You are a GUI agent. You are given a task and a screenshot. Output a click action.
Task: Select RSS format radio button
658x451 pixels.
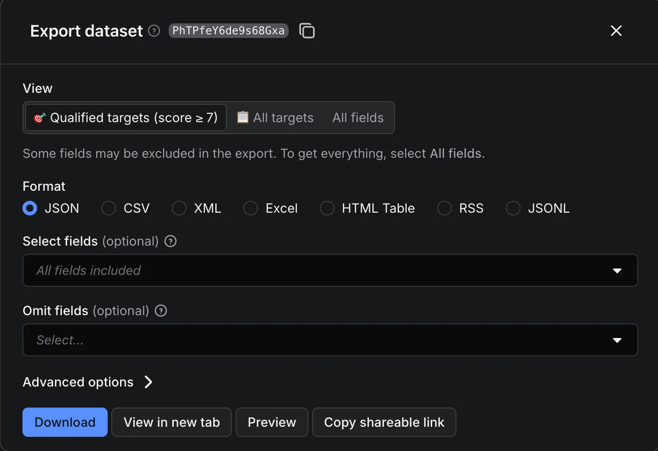pyautogui.click(x=444, y=208)
